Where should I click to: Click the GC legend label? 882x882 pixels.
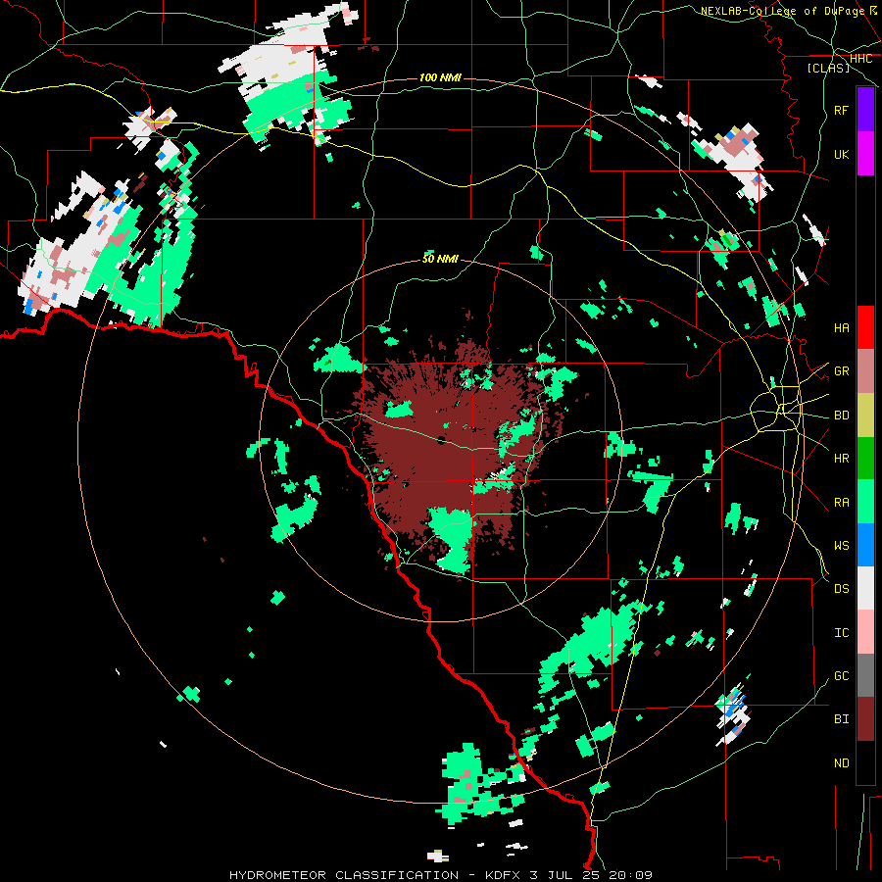tap(842, 675)
